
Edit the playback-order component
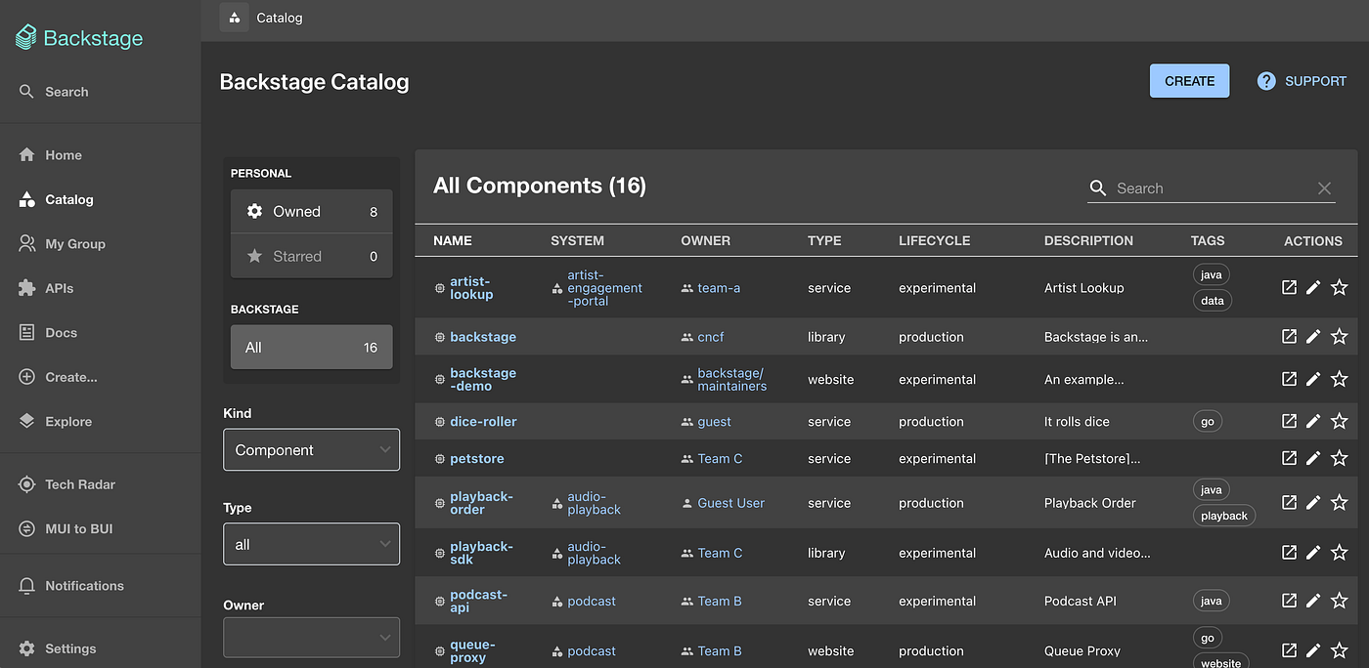point(1313,502)
